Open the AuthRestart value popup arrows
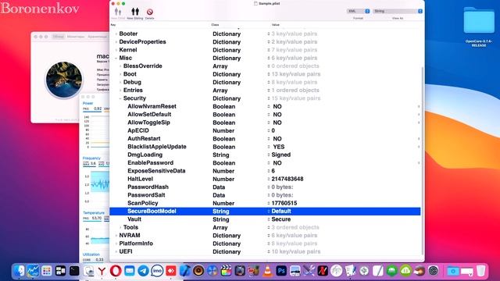 coord(419,139)
